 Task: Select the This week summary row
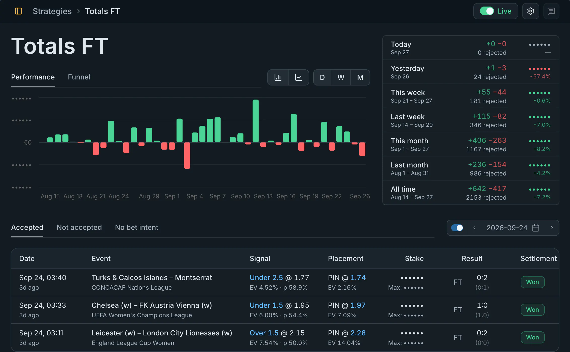(471, 96)
